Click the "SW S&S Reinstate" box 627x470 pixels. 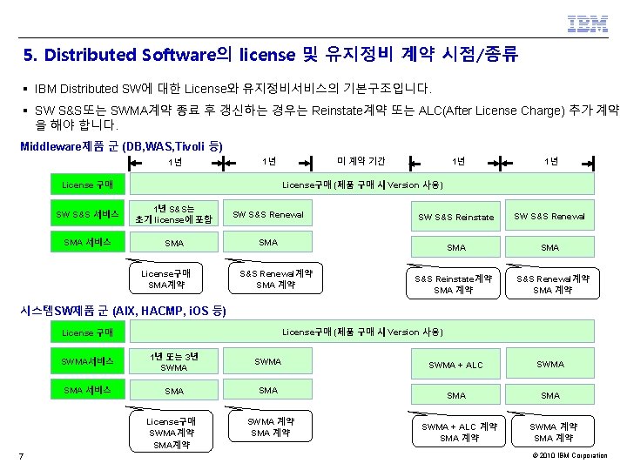click(x=455, y=217)
